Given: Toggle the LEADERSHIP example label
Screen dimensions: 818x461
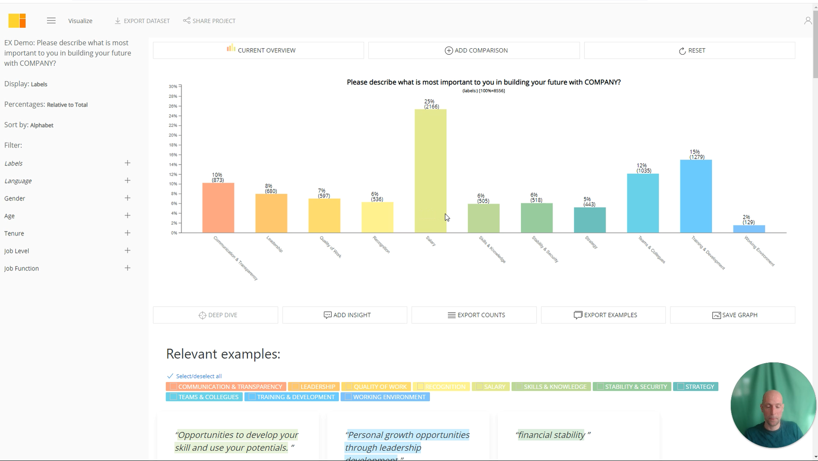Looking at the screenshot, I should click(314, 386).
